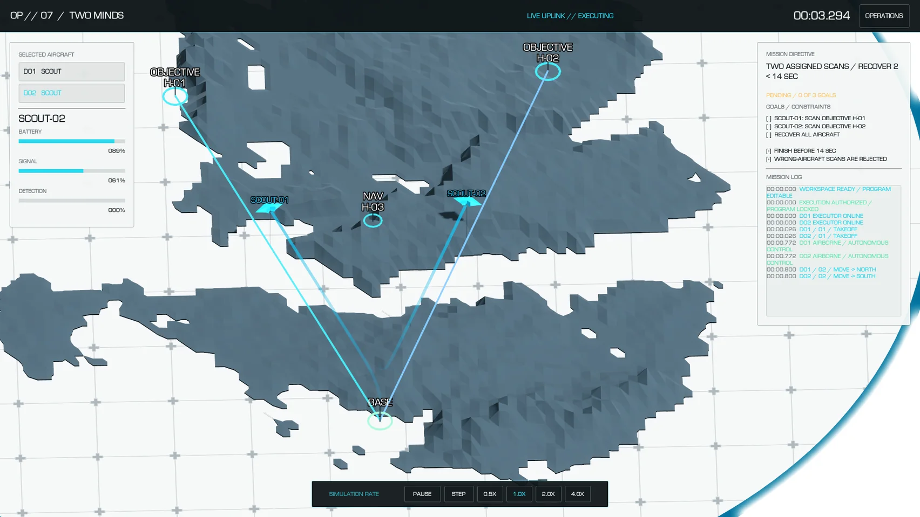This screenshot has height=517, width=920.
Task: Click 'PENDING / 0 OF 3 GOALS' status
Action: tap(801, 95)
